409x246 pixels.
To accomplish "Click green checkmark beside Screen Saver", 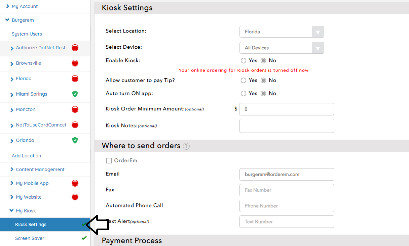I will click(x=84, y=238).
